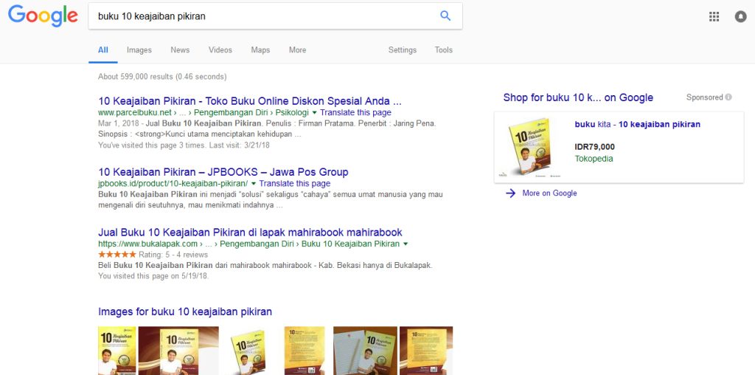This screenshot has height=375, width=755.
Task: Expand the jpbooks.id URL dropdown arrow
Action: coord(254,184)
